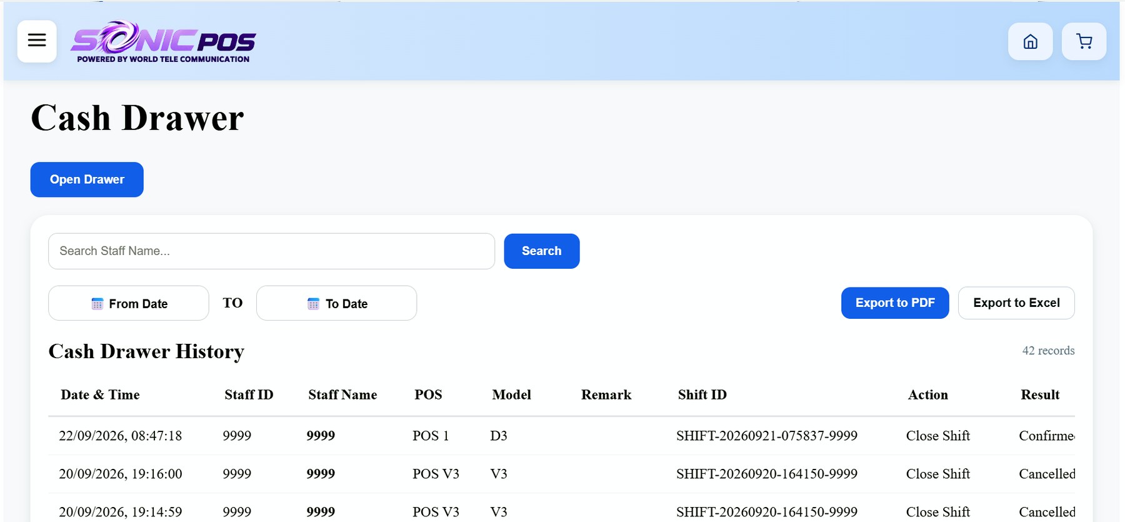Viewport: 1125px width, 522px height.
Task: Click the Sonic POS logo
Action: tap(163, 42)
